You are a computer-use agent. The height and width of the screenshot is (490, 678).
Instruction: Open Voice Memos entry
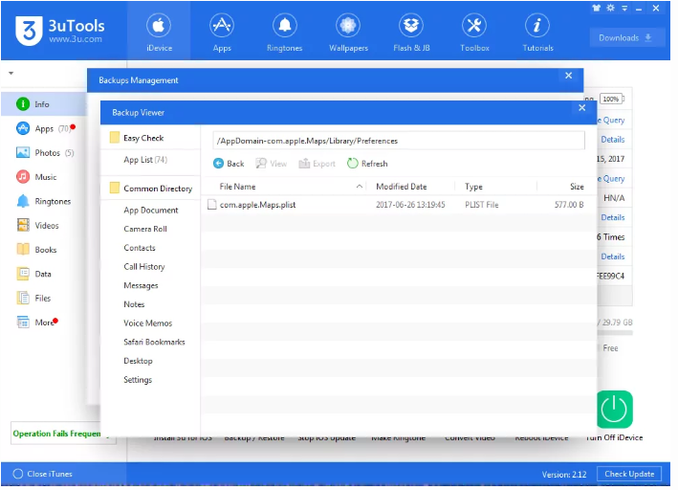tap(150, 323)
